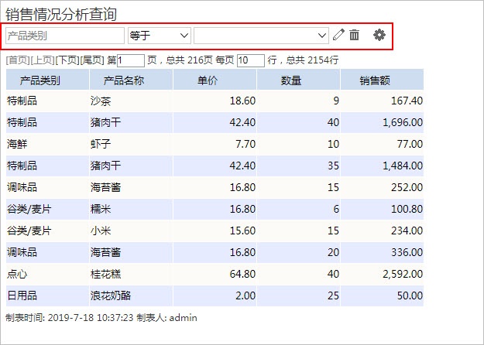Select the 50.00 sales amount cell
484x345 pixels.
point(382,295)
